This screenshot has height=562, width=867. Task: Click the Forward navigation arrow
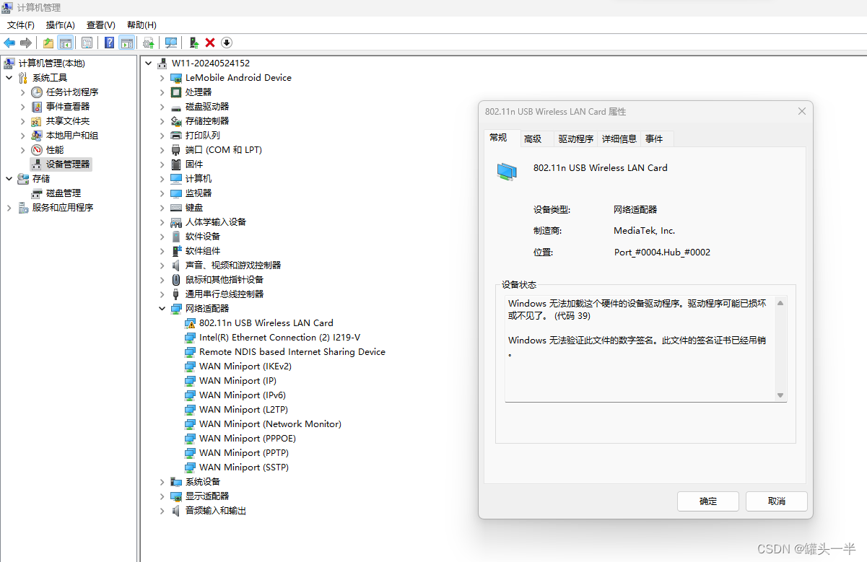(27, 43)
